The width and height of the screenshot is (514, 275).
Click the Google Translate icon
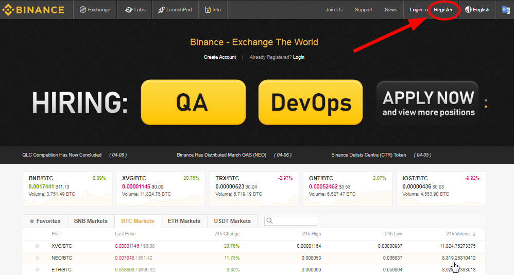[x=506, y=9]
